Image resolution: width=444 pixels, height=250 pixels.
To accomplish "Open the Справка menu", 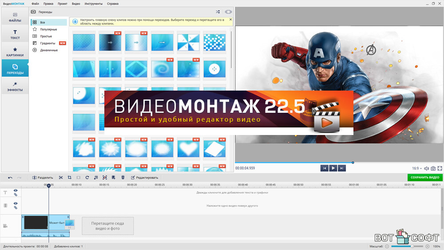I will 113,4.
